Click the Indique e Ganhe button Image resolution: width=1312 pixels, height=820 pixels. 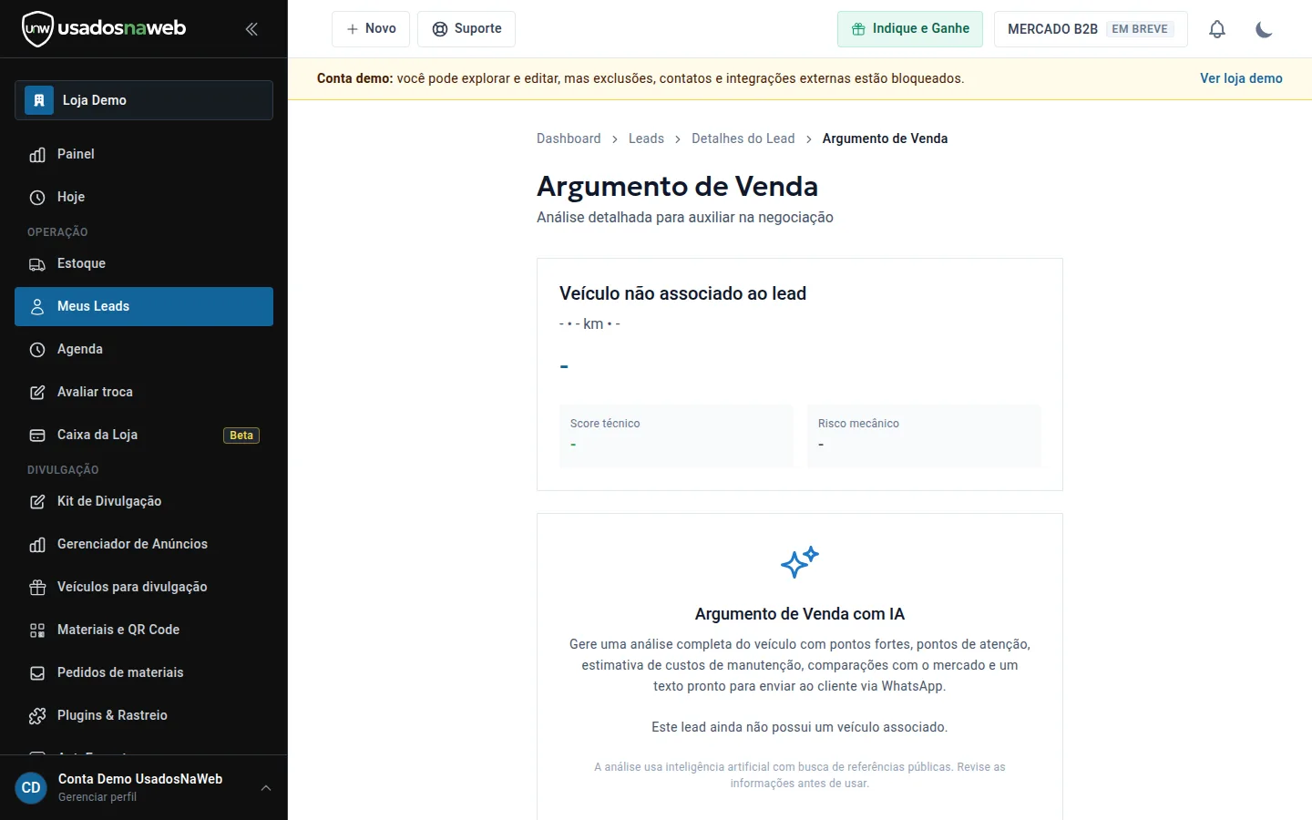coord(910,29)
